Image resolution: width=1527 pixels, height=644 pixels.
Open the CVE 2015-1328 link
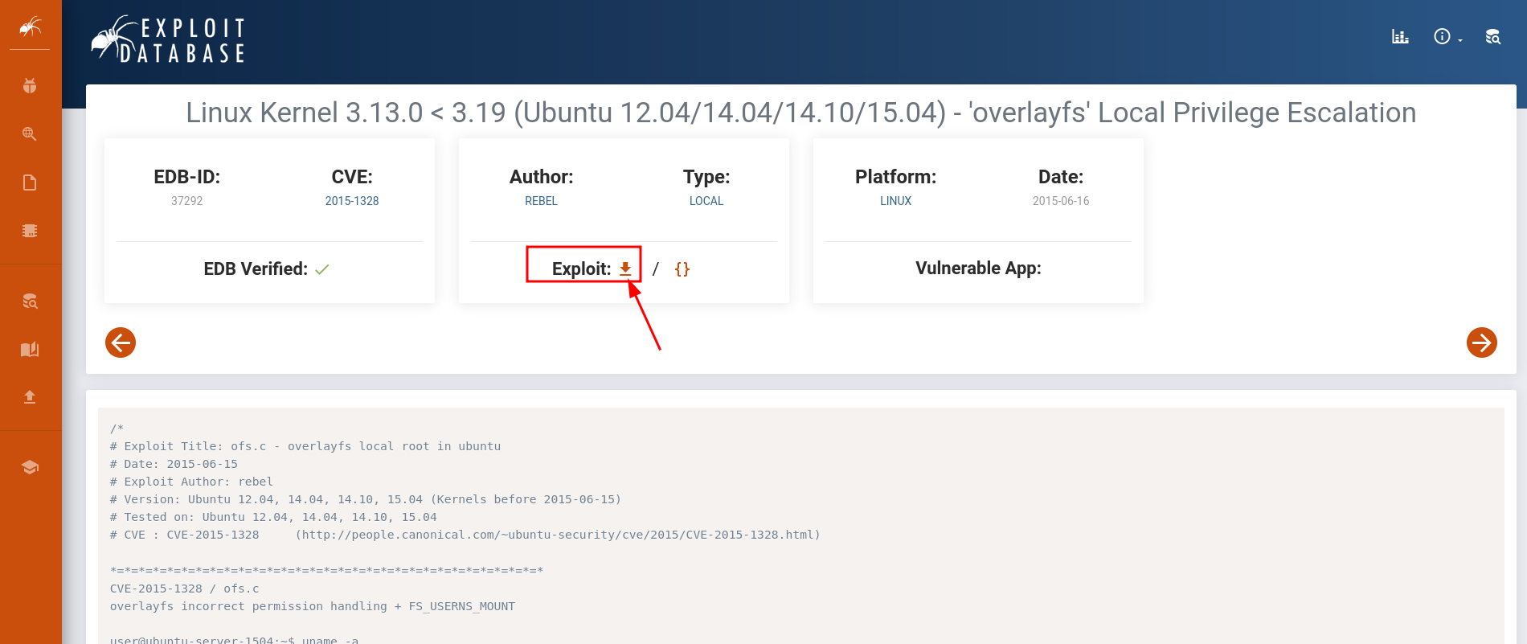click(352, 201)
